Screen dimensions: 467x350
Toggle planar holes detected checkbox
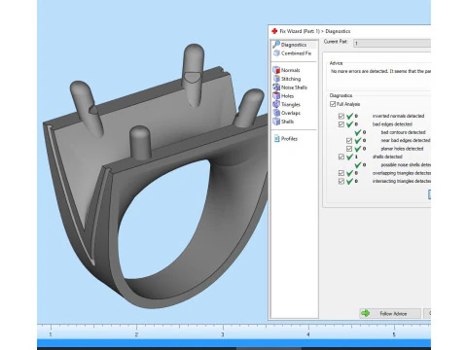349,149
